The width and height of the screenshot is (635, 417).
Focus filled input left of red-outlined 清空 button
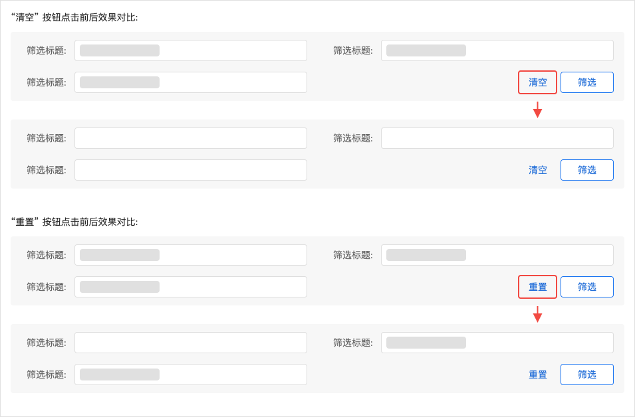click(190, 82)
